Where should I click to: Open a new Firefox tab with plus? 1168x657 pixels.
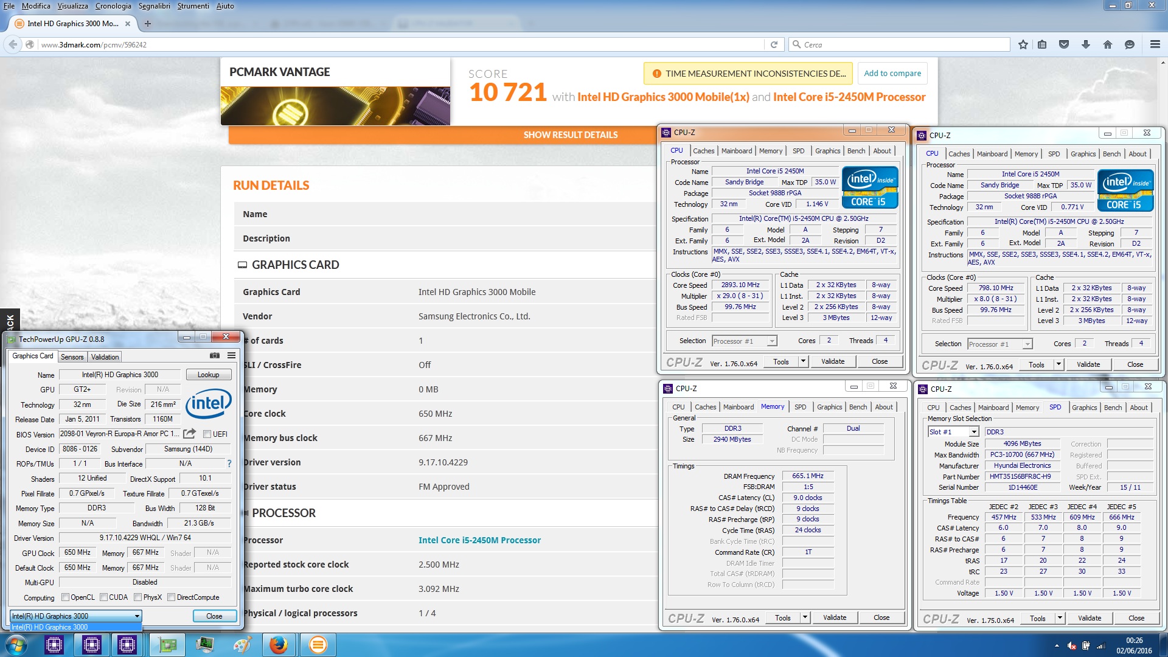click(147, 24)
